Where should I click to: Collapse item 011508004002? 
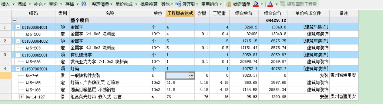(x=18, y=41)
